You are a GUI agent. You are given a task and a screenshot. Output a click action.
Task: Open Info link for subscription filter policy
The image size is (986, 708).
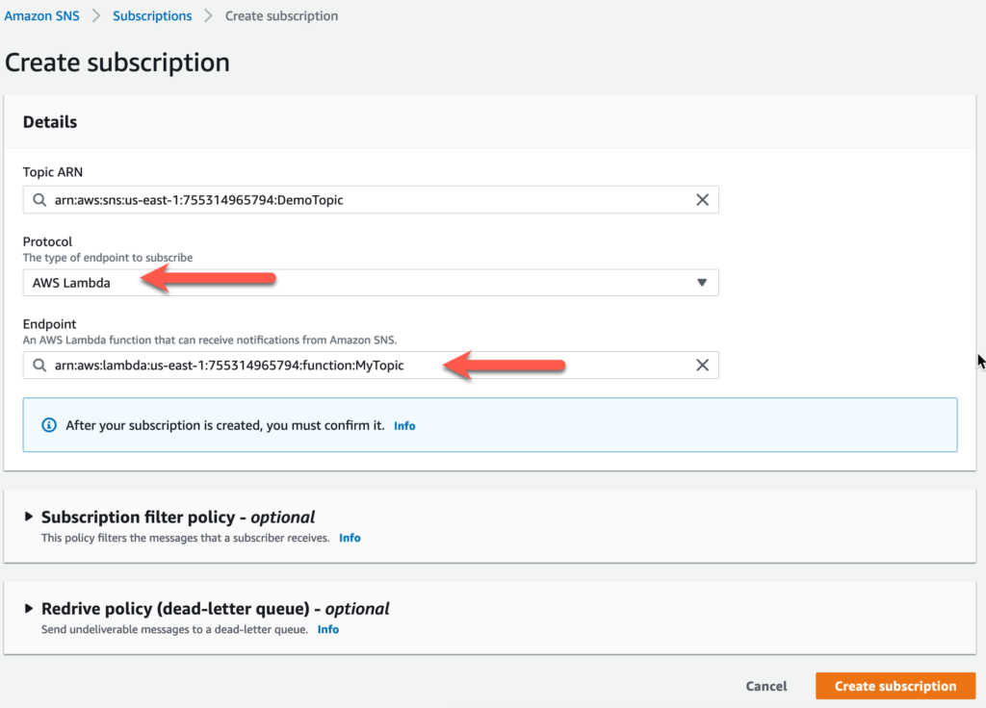pos(350,538)
